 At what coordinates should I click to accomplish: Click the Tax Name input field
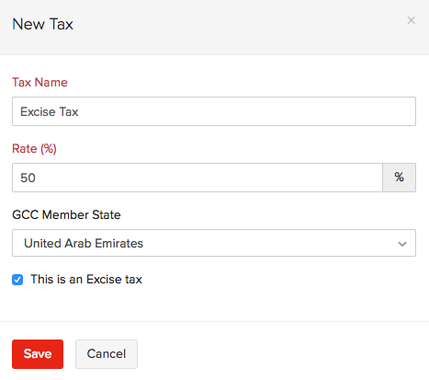pos(214,111)
